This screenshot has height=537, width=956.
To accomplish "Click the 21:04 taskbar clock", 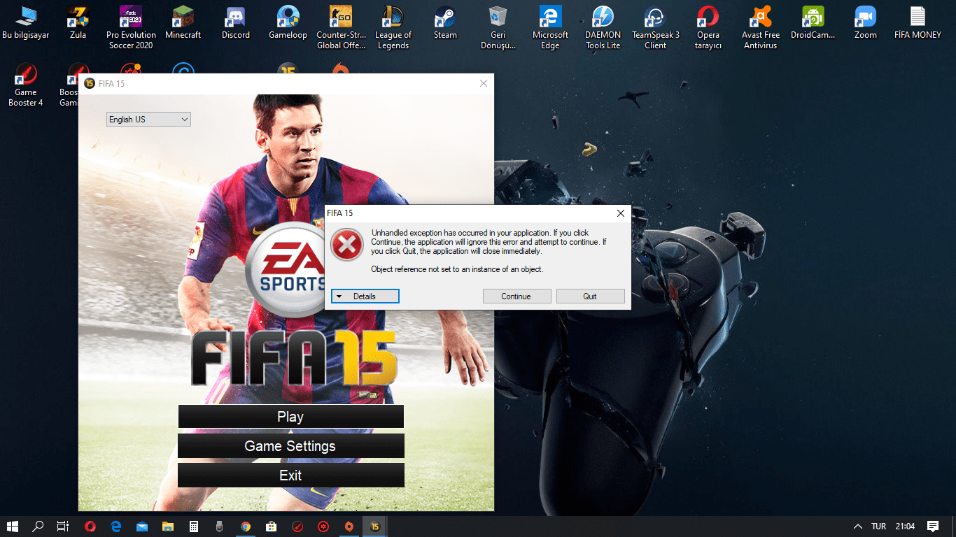I will (x=905, y=527).
